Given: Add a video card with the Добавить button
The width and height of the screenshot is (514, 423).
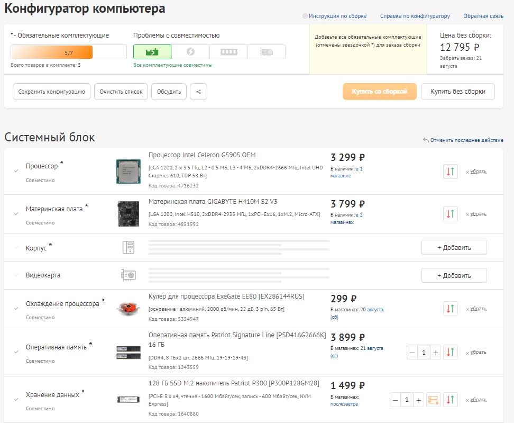Looking at the screenshot, I should [x=454, y=275].
